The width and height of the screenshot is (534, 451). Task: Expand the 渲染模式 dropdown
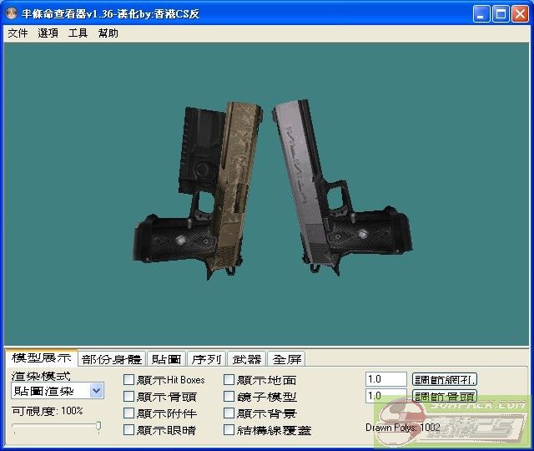tap(96, 391)
